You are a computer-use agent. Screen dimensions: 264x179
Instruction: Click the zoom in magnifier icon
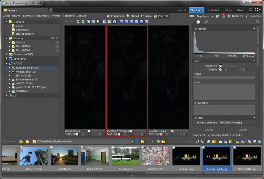pyautogui.click(x=78, y=22)
